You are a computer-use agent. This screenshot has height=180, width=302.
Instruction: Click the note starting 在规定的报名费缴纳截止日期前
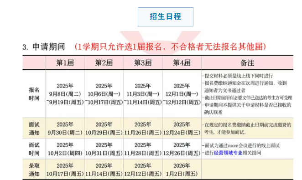(247, 125)
